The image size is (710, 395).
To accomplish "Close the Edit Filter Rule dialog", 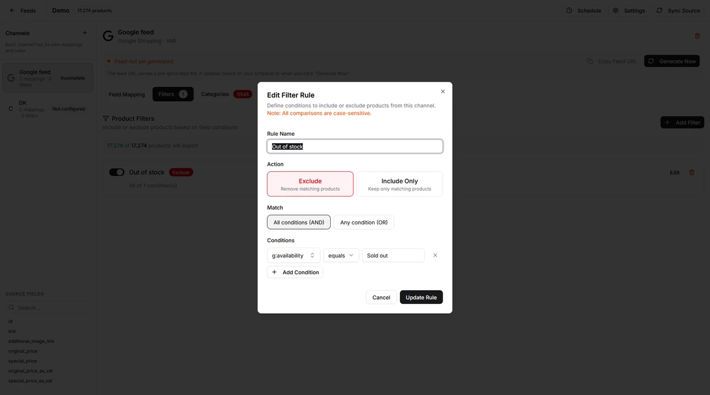I will pos(443,92).
